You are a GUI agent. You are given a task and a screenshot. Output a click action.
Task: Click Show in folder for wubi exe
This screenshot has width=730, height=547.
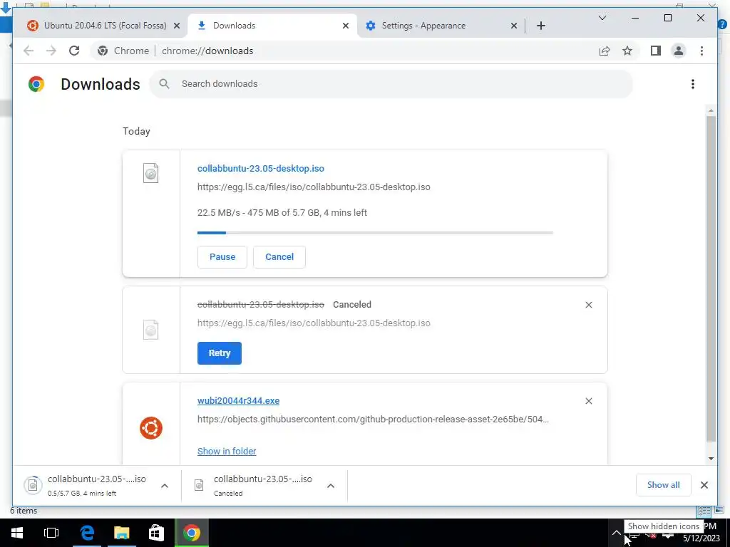tap(227, 451)
